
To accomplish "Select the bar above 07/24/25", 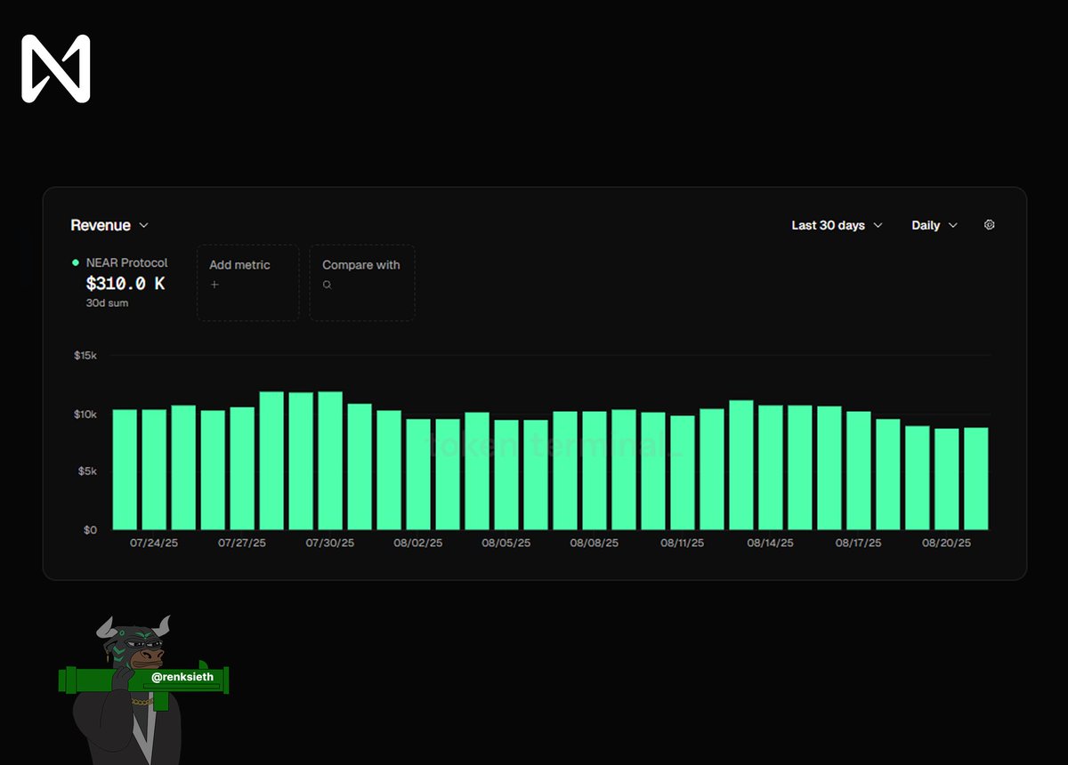I will pyautogui.click(x=154, y=470).
